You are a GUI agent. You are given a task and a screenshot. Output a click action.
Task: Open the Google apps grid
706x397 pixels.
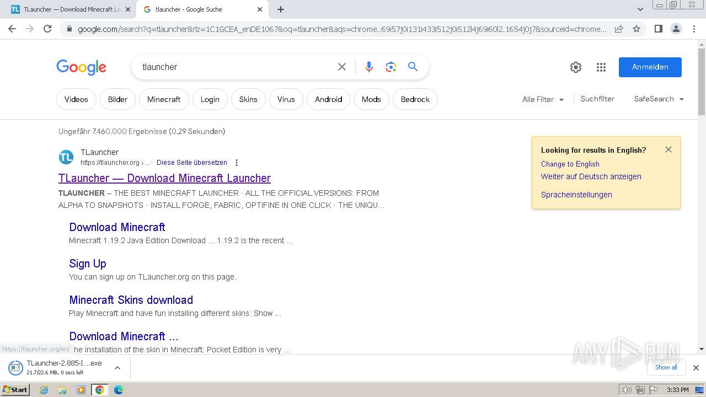(x=601, y=67)
